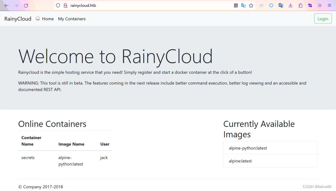Click the Image Name column header
Viewport: 336px width, 191px height.
tap(71, 144)
